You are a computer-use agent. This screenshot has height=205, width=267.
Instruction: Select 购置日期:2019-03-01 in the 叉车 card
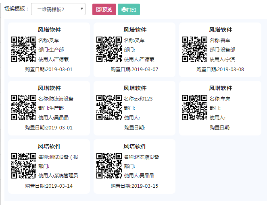pos(49,70)
